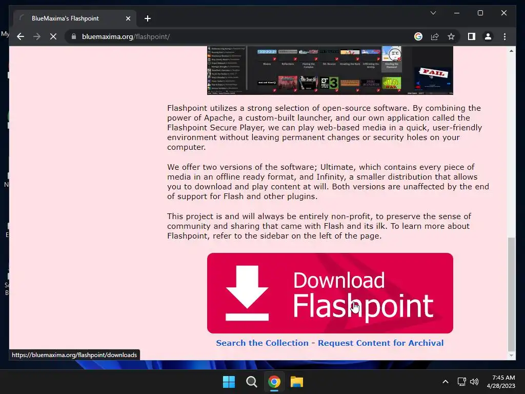Image resolution: width=525 pixels, height=394 pixels.
Task: Toggle the Chrome side panel
Action: tap(472, 36)
